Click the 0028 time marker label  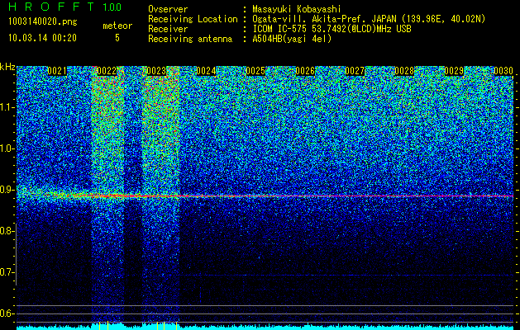coord(404,71)
